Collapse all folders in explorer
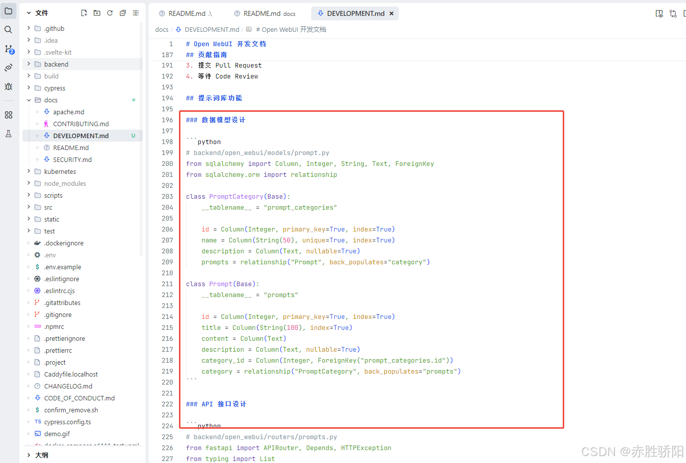Viewport: 686px width, 463px height. pyautogui.click(x=123, y=13)
